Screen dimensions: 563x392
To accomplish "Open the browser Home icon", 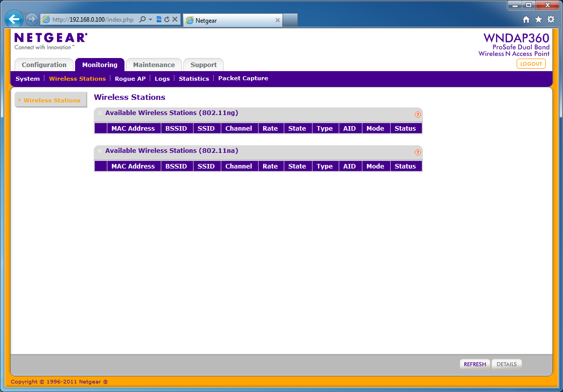I will [x=526, y=20].
